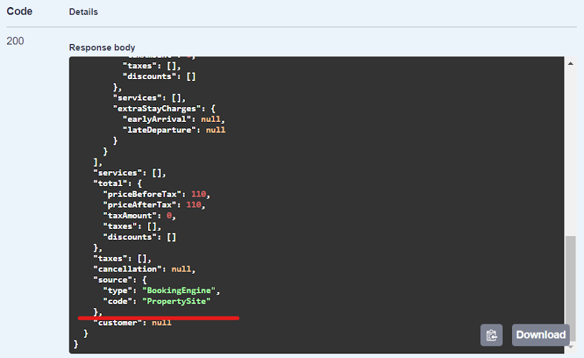
Task: Click the "earlyArrival": null line
Action: pyautogui.click(x=173, y=119)
